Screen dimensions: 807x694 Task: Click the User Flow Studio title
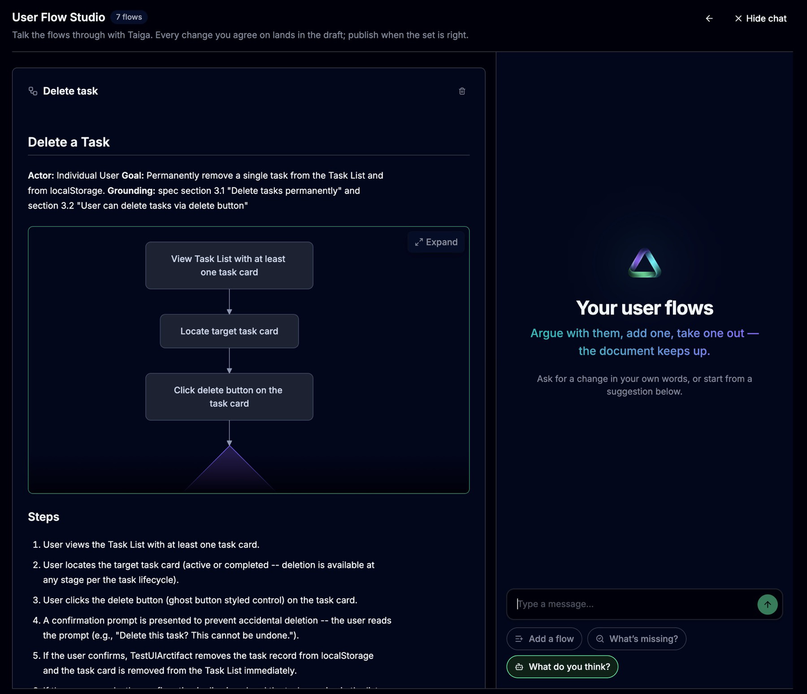pyautogui.click(x=58, y=17)
